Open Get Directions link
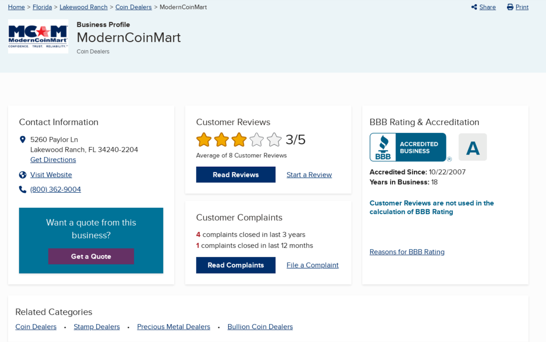Viewport: 546px width, 342px height. pyautogui.click(x=53, y=160)
